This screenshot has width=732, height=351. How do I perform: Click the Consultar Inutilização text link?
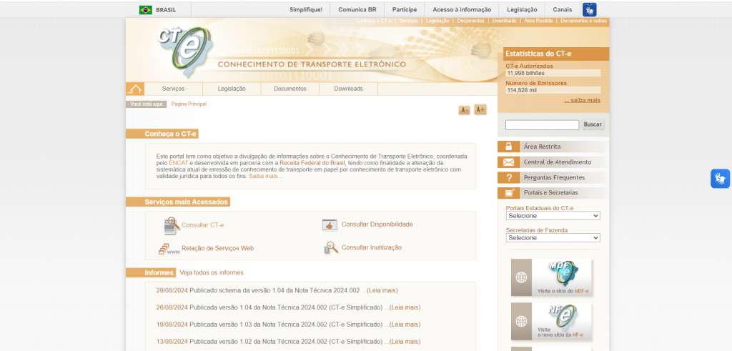[372, 248]
